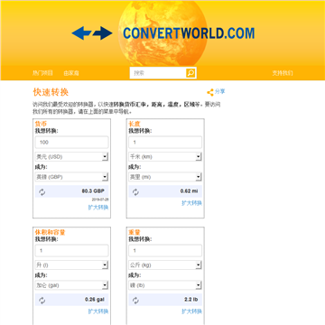
Task: Click 扩大转换 link in currency box
Action: [98, 208]
